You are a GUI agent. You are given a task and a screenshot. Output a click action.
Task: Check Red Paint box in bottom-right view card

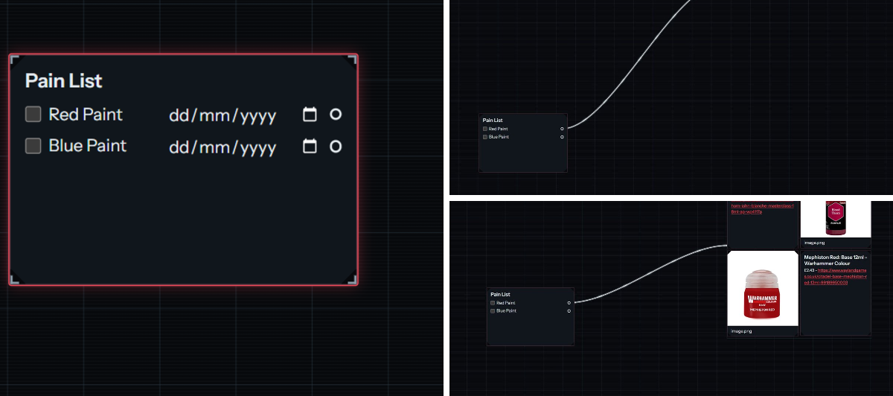point(493,303)
